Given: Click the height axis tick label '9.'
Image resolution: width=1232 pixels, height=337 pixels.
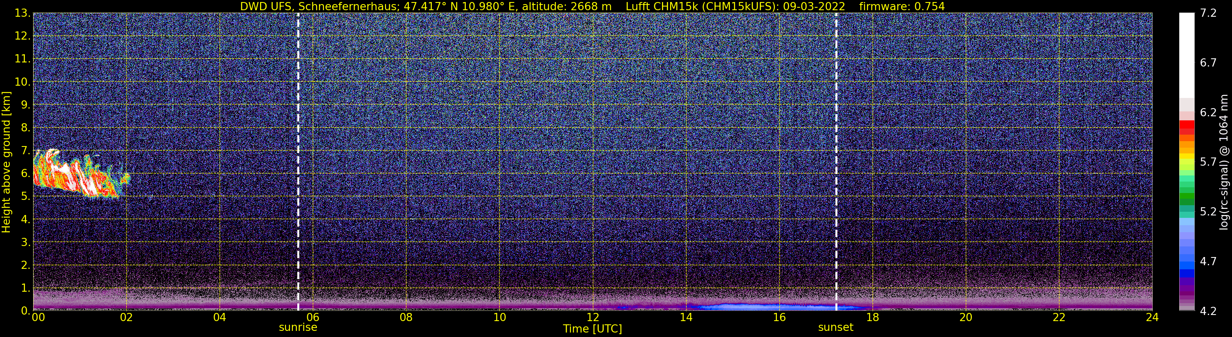Looking at the screenshot, I should pos(26,104).
